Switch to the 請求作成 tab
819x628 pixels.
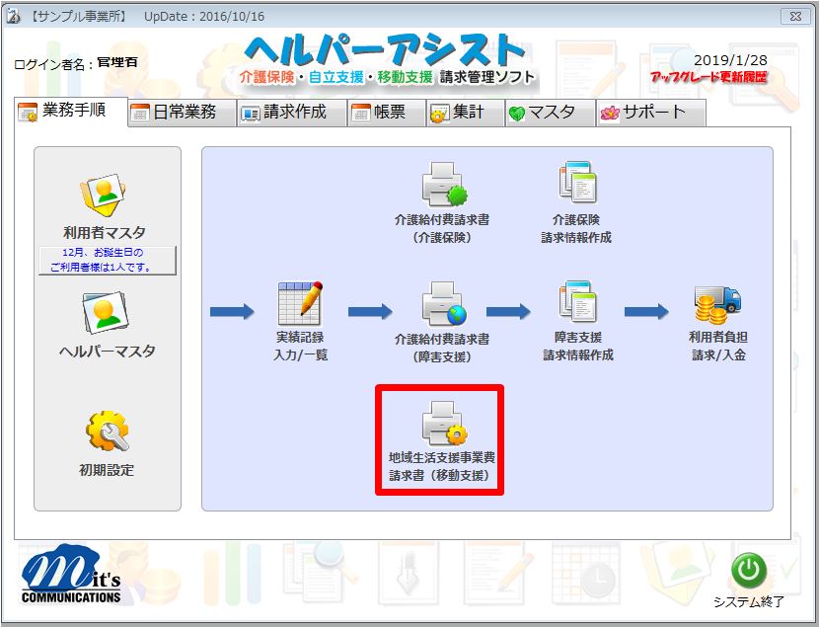point(292,113)
